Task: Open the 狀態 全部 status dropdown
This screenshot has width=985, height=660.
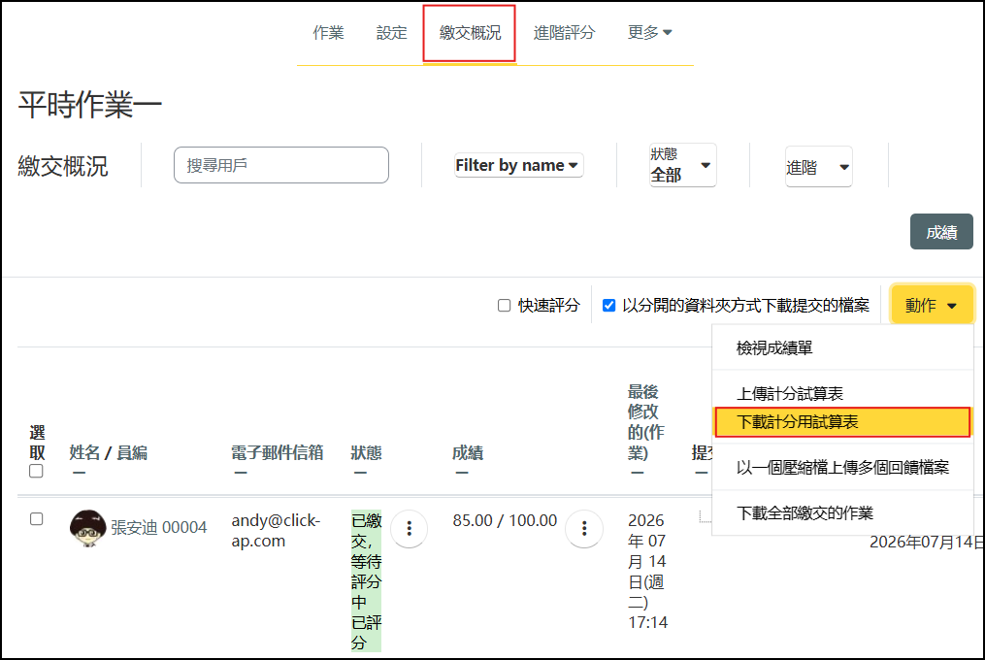Action: tap(683, 165)
